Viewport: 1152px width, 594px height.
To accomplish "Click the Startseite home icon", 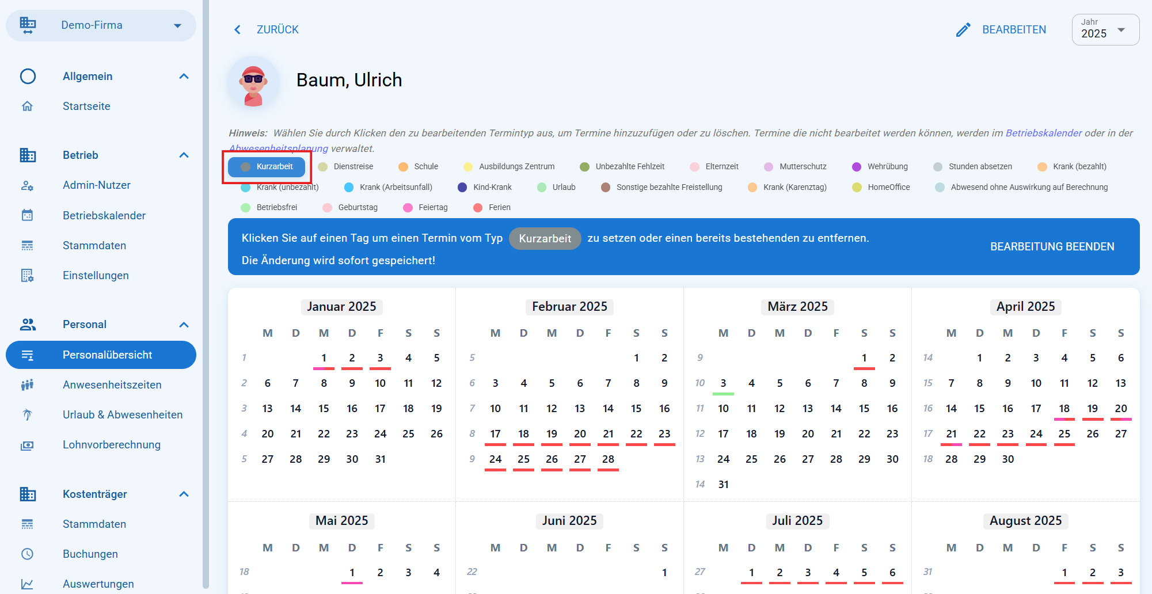I will tap(27, 106).
